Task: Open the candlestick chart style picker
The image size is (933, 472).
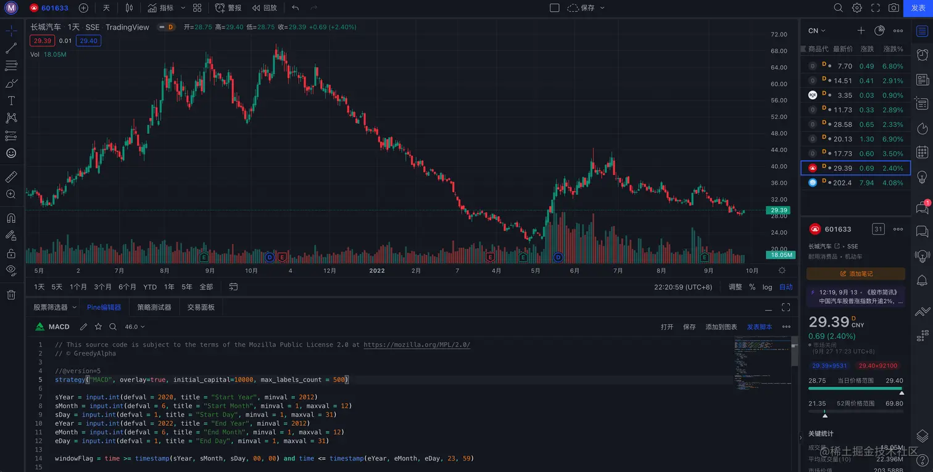Action: [129, 8]
